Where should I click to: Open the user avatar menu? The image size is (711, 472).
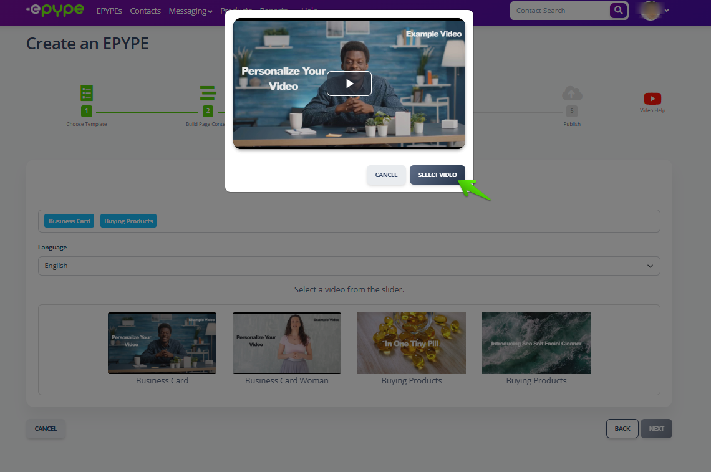653,11
